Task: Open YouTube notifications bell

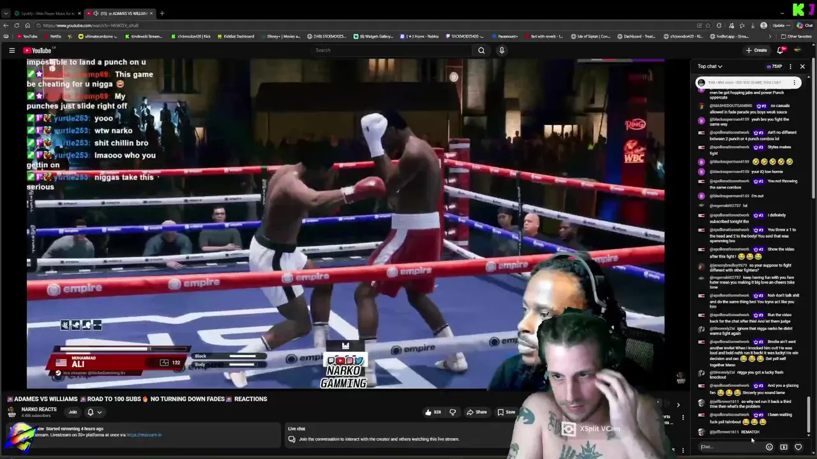Action: [780, 50]
